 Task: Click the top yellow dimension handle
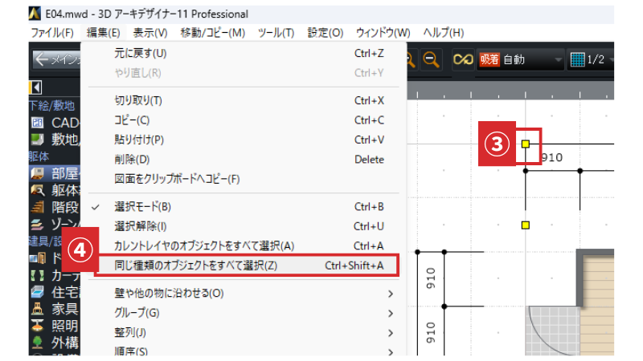tap(526, 144)
